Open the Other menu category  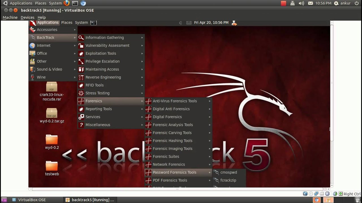click(53, 61)
